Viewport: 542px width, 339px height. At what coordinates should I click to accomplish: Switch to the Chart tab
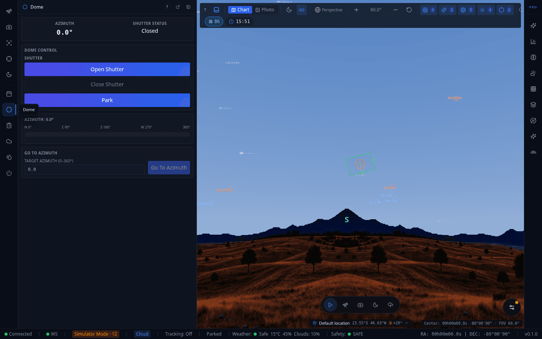click(240, 10)
